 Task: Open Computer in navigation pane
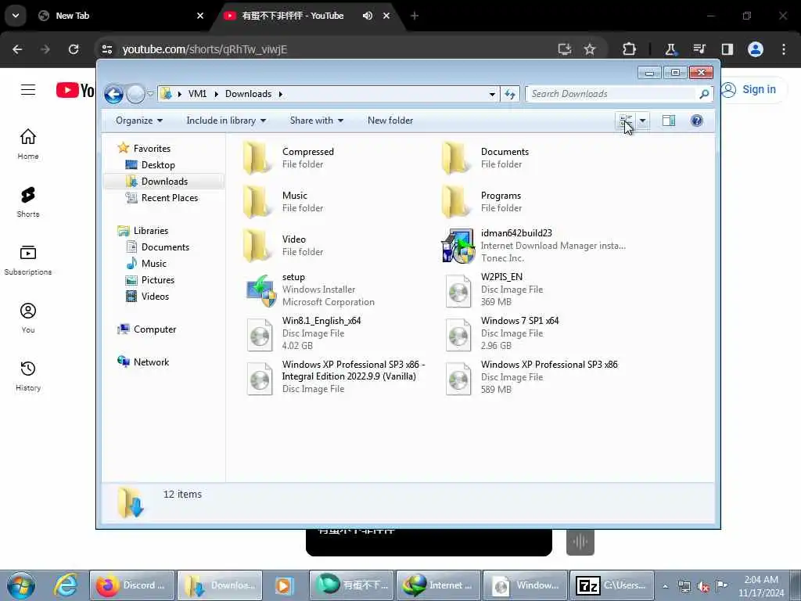pyautogui.click(x=154, y=329)
